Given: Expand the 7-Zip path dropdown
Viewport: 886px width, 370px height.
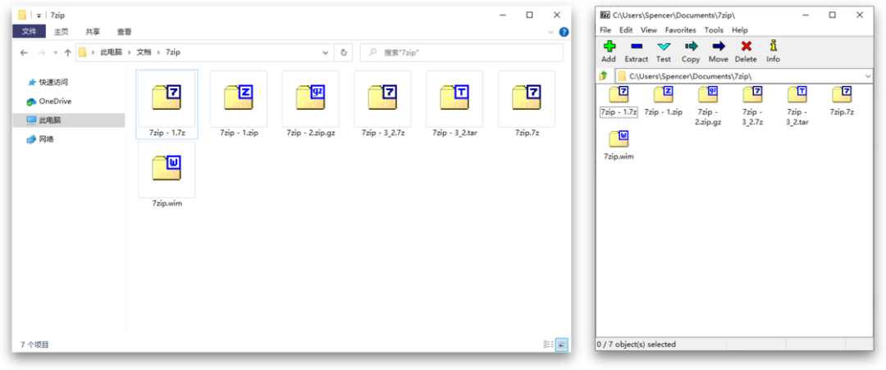Looking at the screenshot, I should 868,75.
